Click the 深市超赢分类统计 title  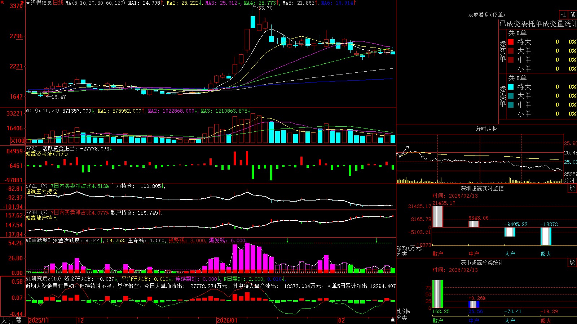(x=482, y=262)
